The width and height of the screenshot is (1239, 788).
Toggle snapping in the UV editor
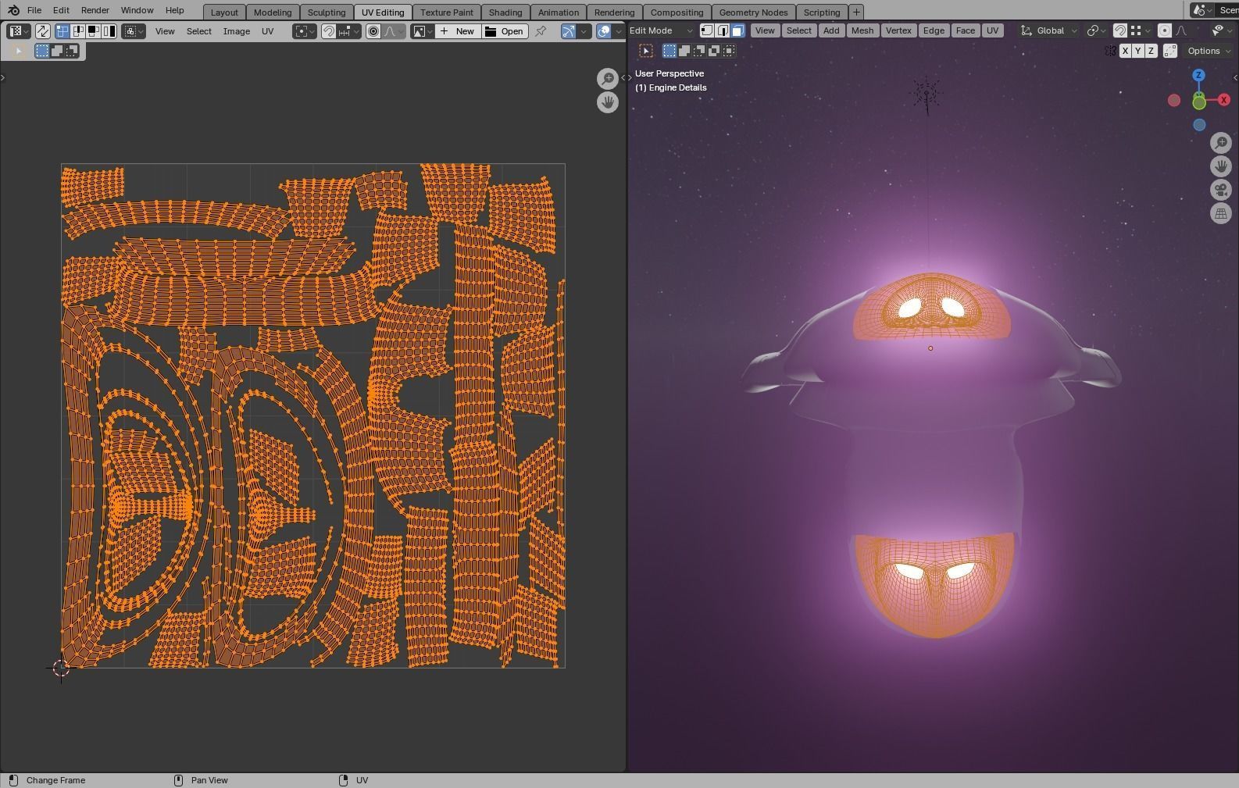pyautogui.click(x=329, y=31)
